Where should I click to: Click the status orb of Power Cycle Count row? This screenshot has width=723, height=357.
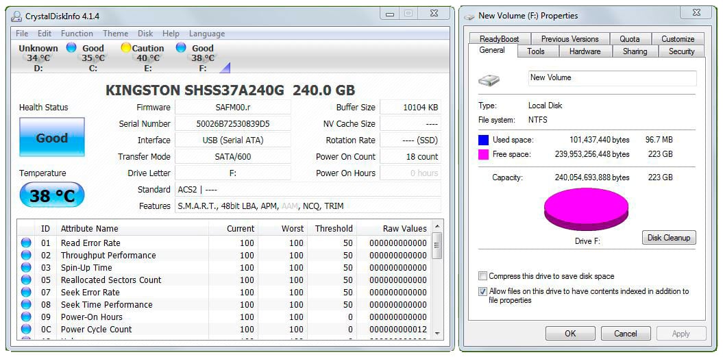tap(26, 330)
